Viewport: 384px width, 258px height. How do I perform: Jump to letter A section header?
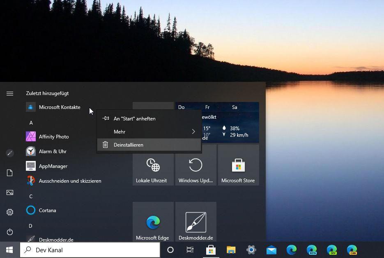click(31, 123)
